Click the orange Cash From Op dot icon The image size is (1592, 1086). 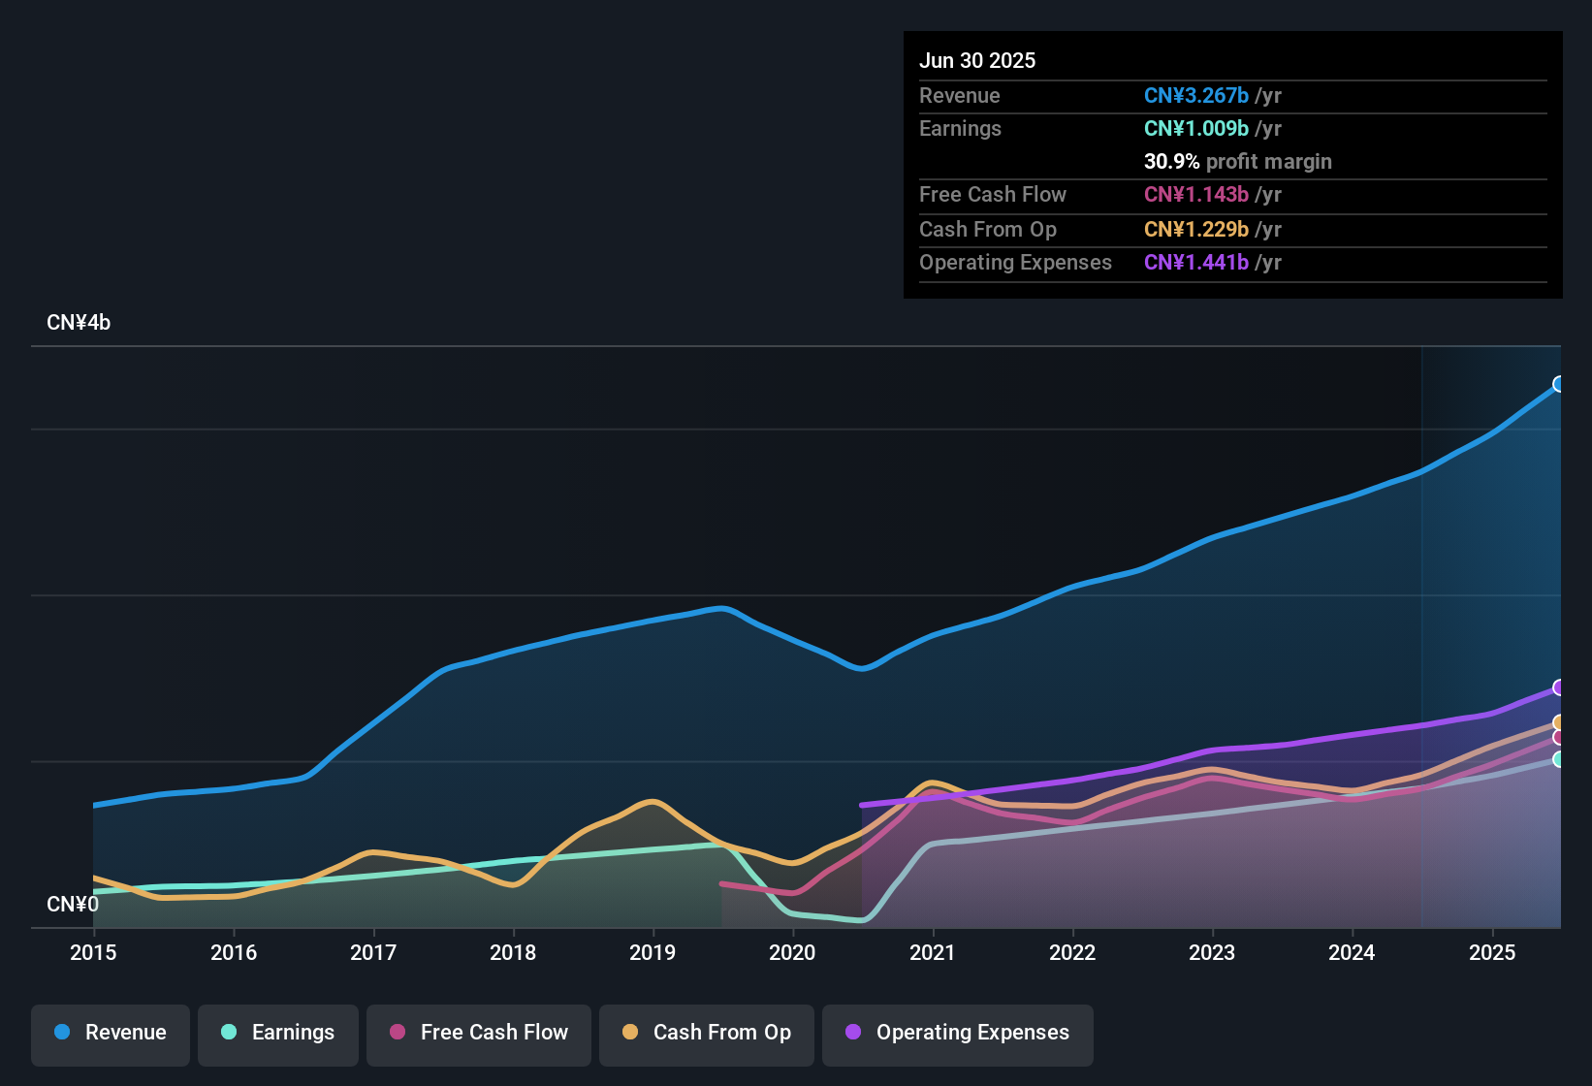tap(630, 1033)
